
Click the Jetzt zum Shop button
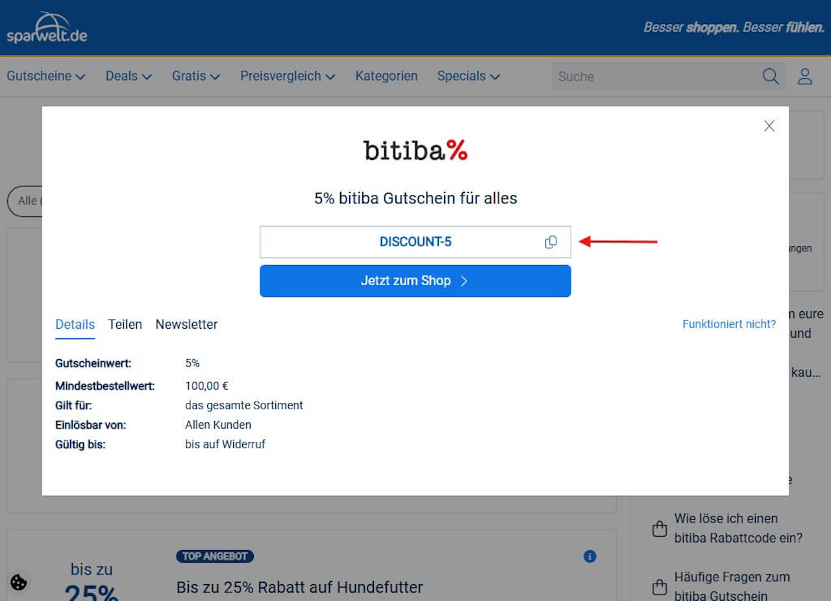pyautogui.click(x=415, y=281)
